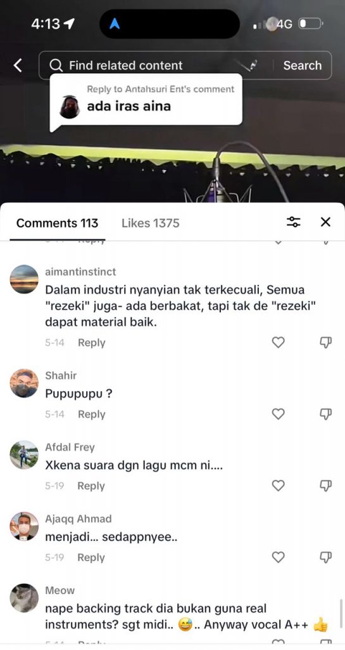Image resolution: width=345 pixels, height=650 pixels.
Task: Like Afdal Frey's comment
Action: [x=279, y=486]
